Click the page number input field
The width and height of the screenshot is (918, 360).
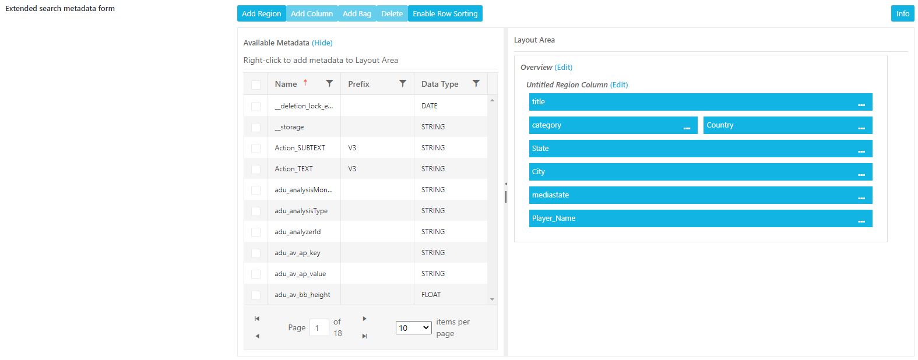[319, 328]
